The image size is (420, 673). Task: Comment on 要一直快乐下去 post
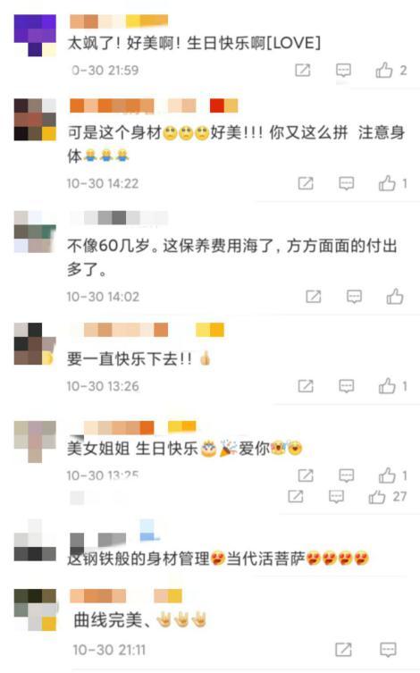point(346,386)
